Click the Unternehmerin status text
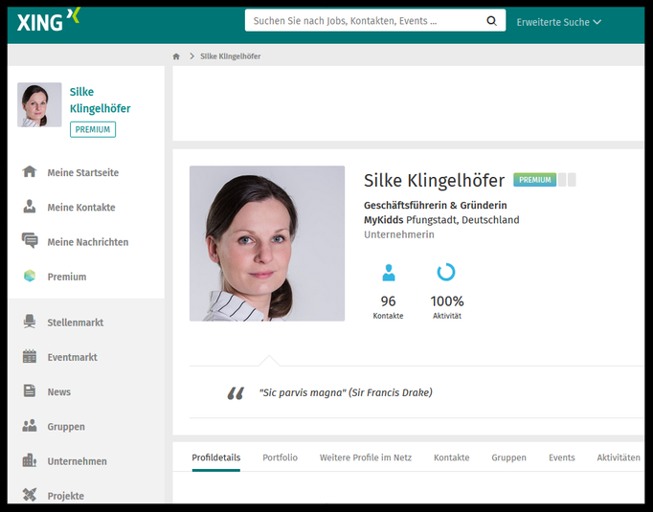Viewport: 653px width, 512px height. coord(399,234)
